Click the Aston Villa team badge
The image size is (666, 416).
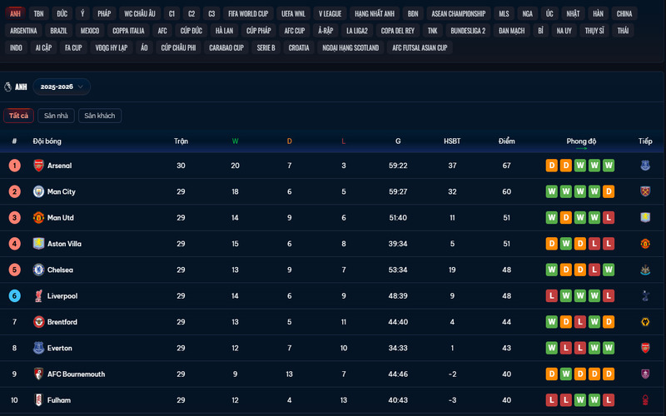tap(38, 244)
